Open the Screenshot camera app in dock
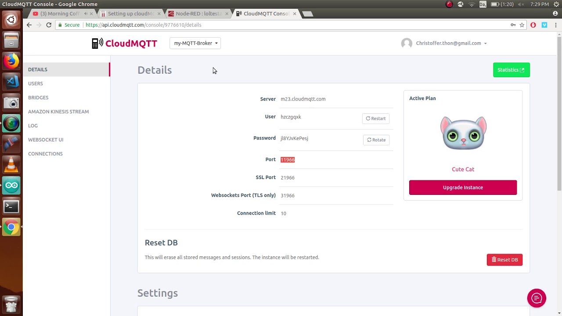 coord(11,103)
